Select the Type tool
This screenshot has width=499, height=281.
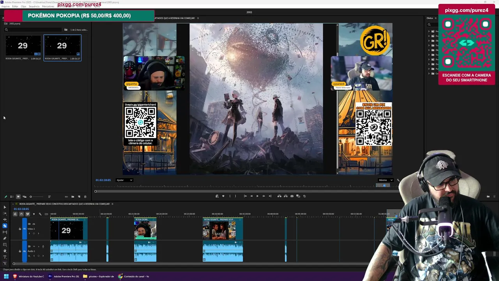[5, 257]
